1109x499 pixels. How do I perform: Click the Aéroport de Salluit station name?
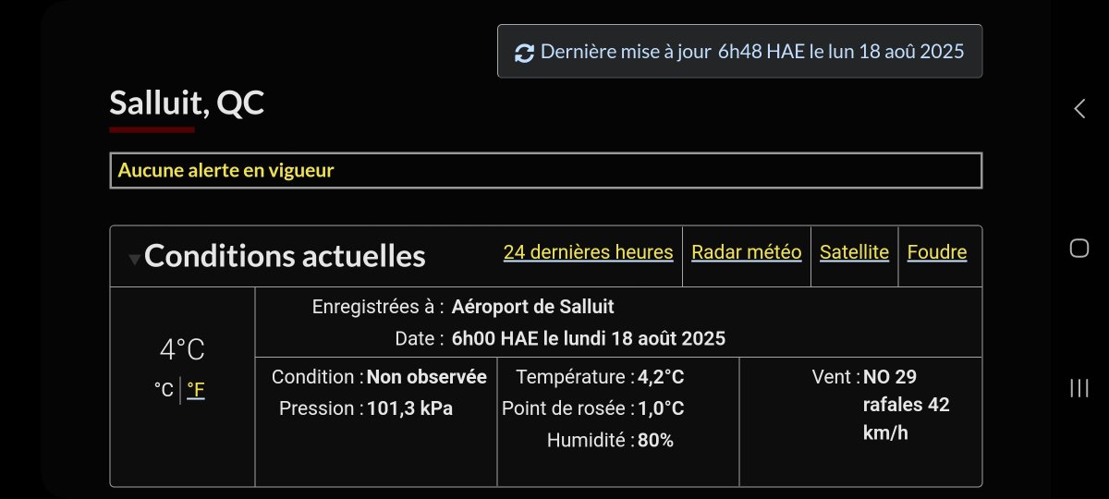click(x=532, y=307)
